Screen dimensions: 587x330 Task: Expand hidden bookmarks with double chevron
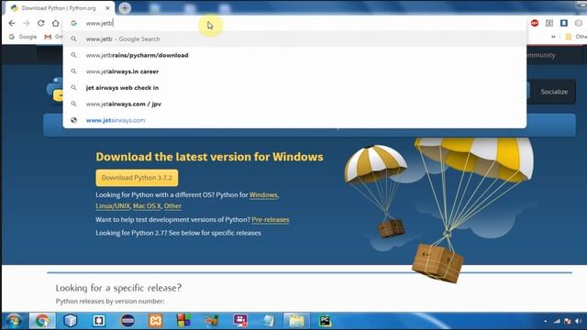[553, 37]
